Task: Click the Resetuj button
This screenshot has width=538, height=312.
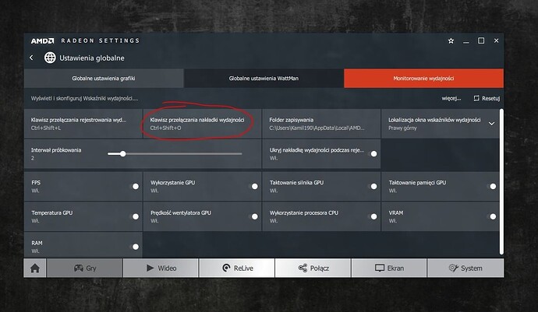Action: [487, 99]
